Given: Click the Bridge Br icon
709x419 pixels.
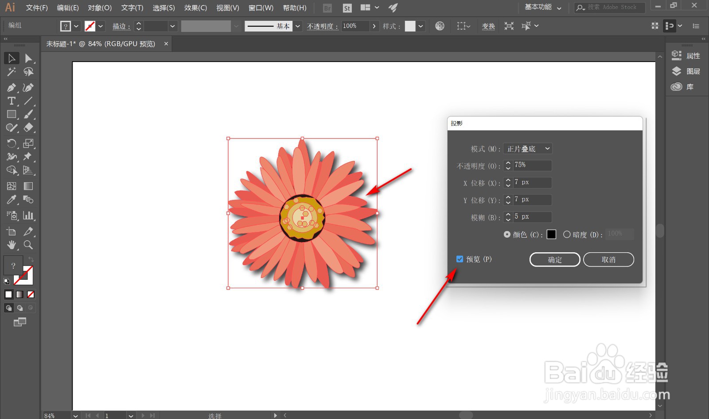Looking at the screenshot, I should click(x=327, y=8).
